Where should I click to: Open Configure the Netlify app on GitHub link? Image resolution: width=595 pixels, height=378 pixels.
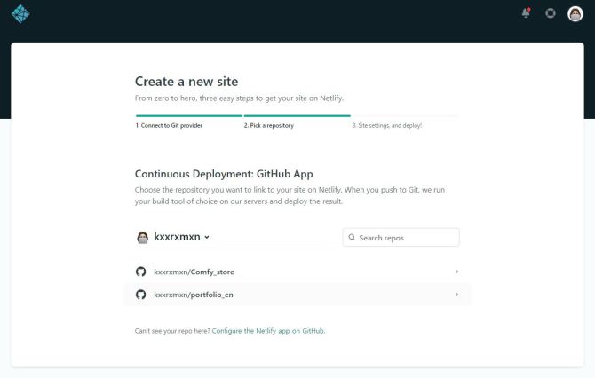pos(268,331)
